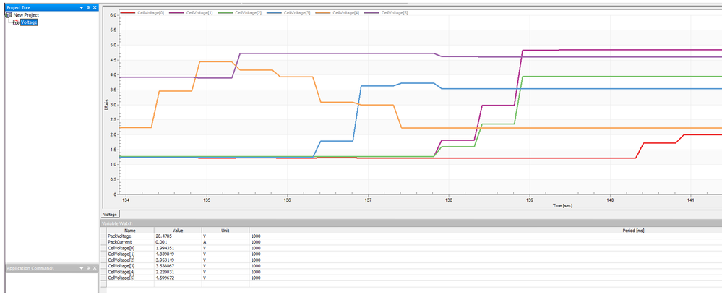Screen dimensions: 722x300
Task: Select row header of PackVoltage row
Action: (103, 236)
